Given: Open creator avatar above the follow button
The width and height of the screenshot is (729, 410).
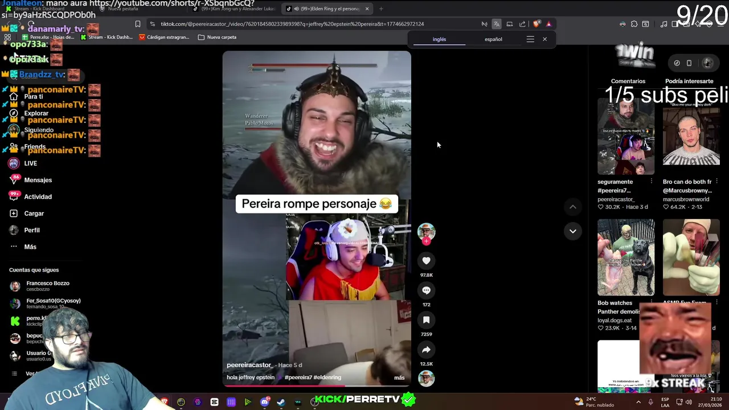Looking at the screenshot, I should click(x=426, y=232).
